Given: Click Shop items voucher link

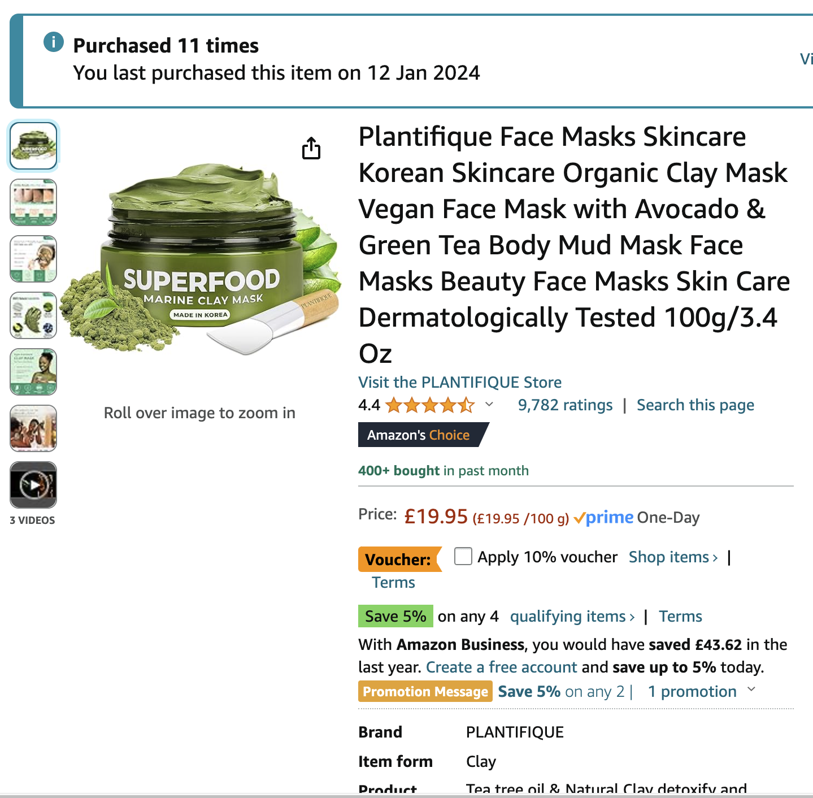Looking at the screenshot, I should (673, 557).
